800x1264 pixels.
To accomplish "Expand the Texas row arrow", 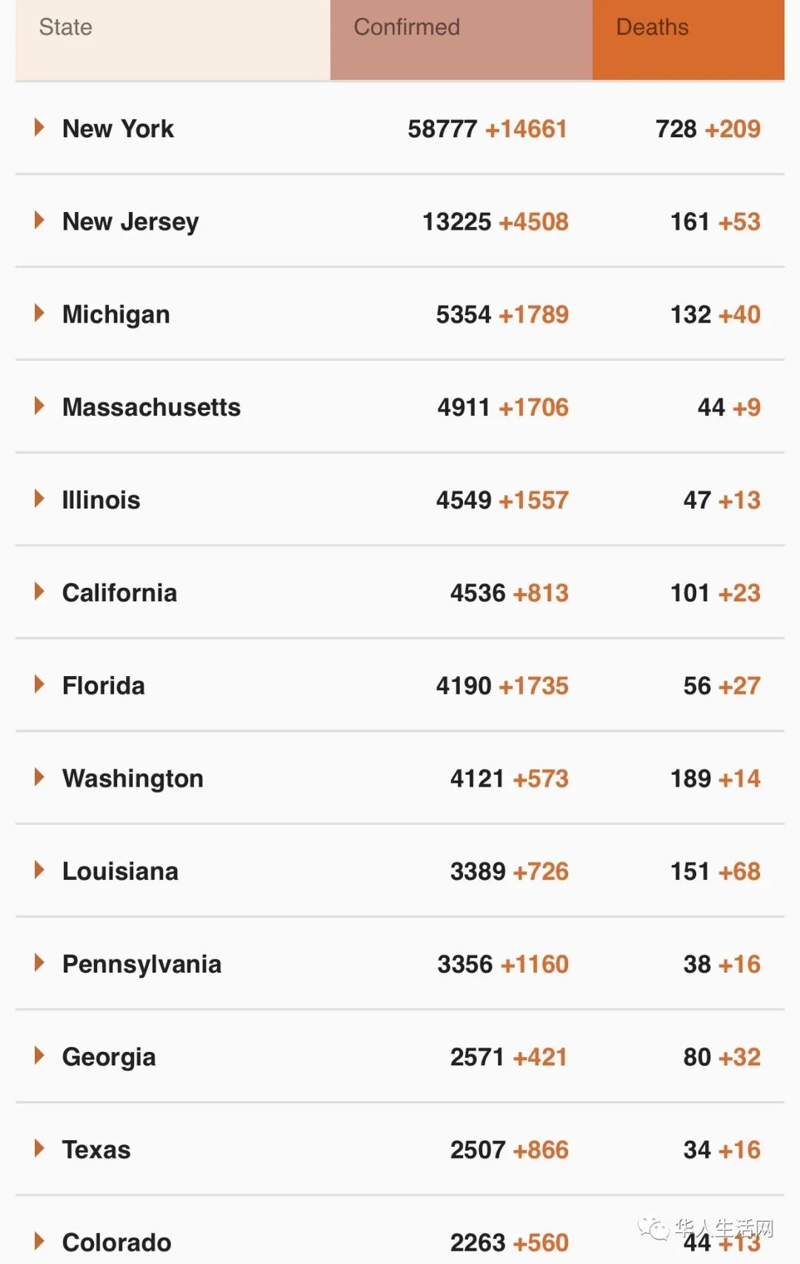I will pyautogui.click(x=39, y=1148).
